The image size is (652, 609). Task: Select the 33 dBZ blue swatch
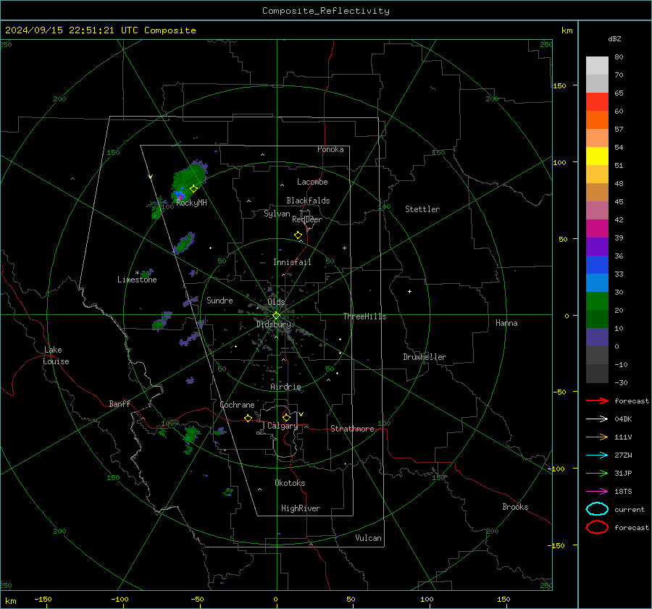(597, 264)
